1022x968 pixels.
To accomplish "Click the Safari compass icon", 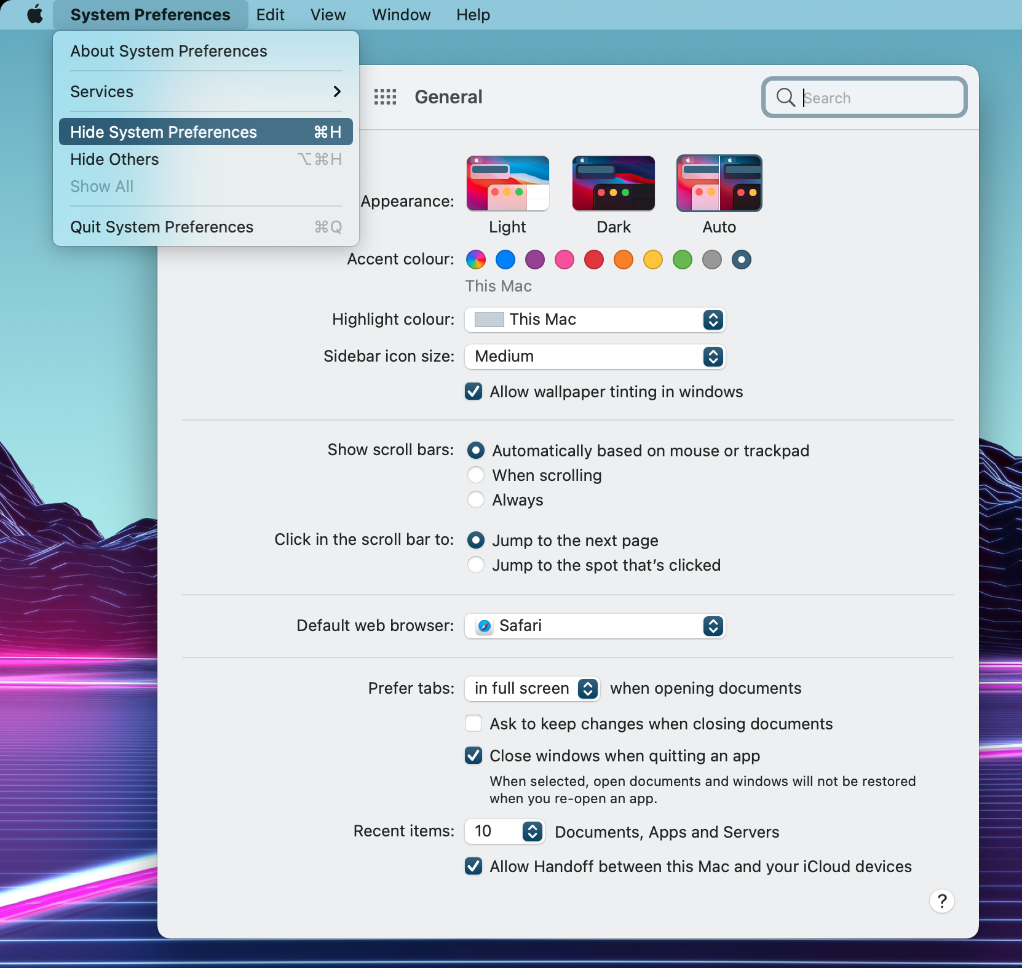I will coord(485,626).
